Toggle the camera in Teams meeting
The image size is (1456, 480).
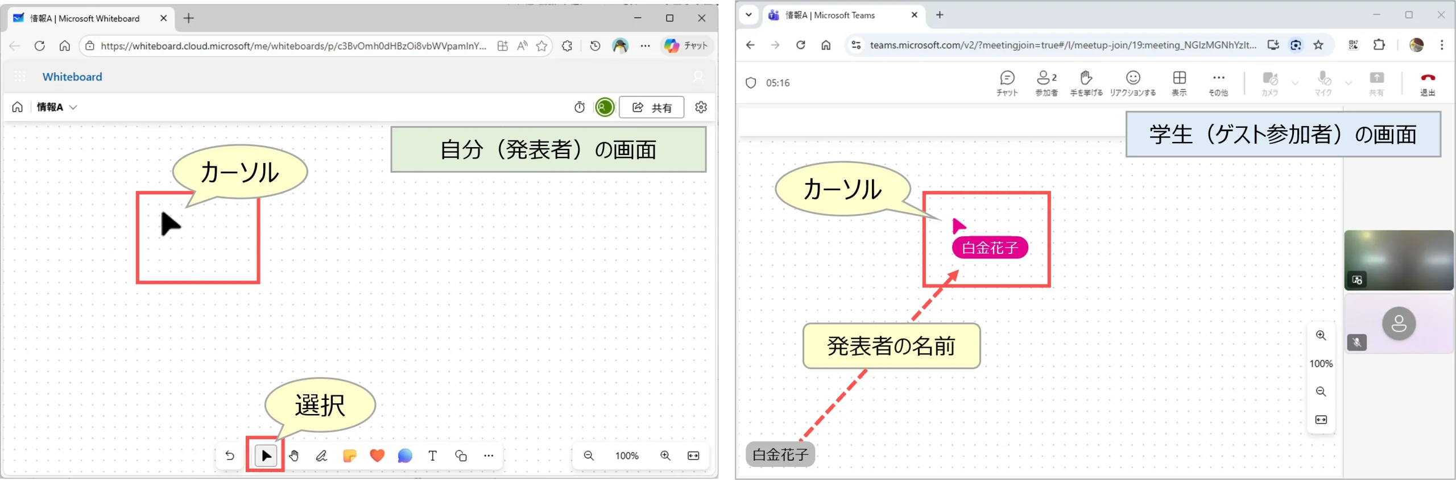[x=1269, y=83]
